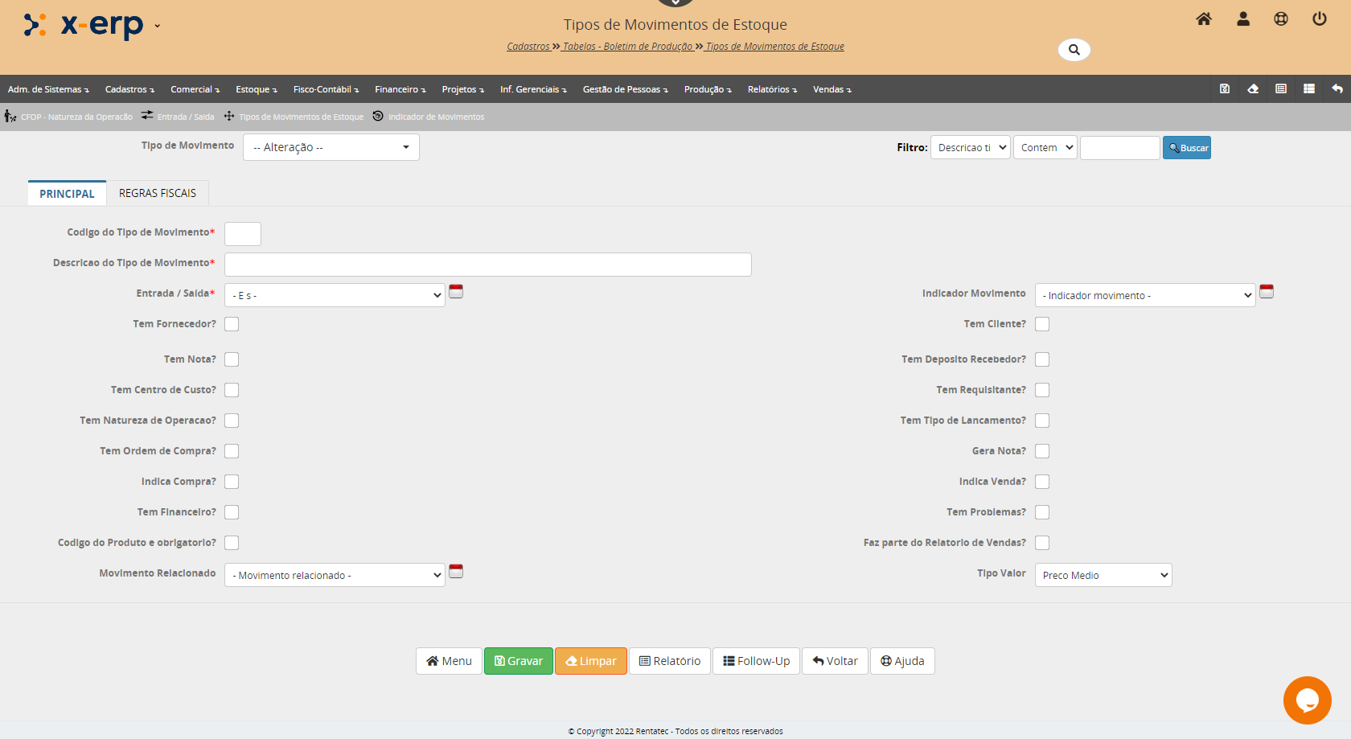This screenshot has height=739, width=1351.
Task: Click the lookup icon beside Entrada / Saida
Action: click(x=456, y=292)
